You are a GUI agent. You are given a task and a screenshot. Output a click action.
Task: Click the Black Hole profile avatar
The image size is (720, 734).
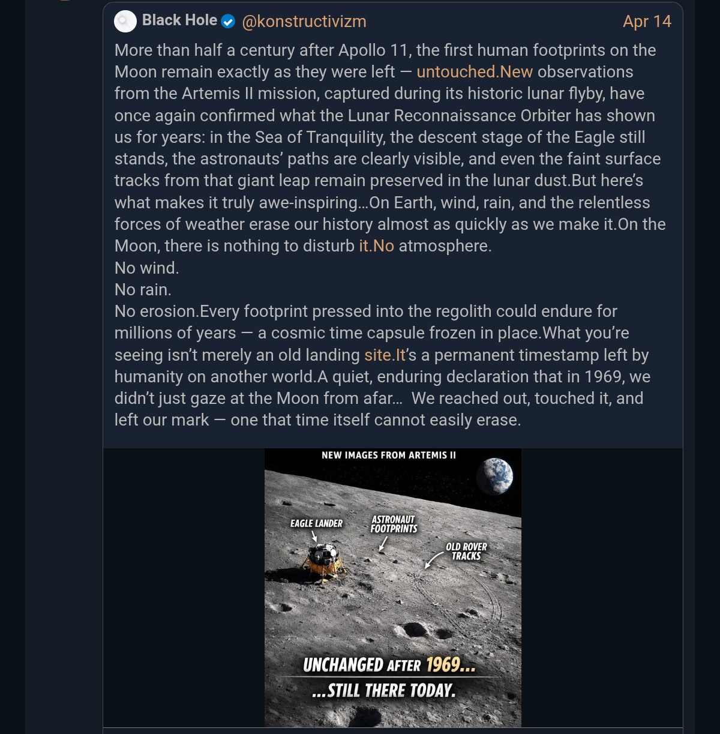125,22
